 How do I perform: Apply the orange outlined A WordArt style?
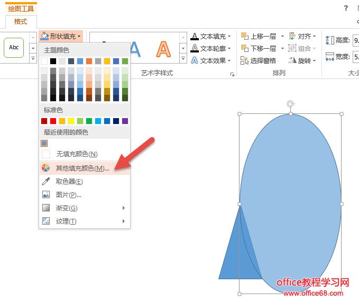click(x=163, y=49)
